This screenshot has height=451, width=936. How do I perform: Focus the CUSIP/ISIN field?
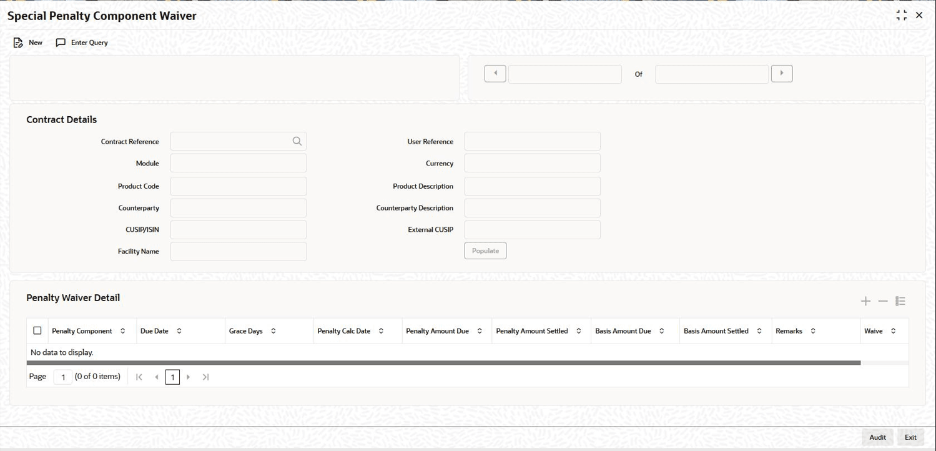click(239, 230)
